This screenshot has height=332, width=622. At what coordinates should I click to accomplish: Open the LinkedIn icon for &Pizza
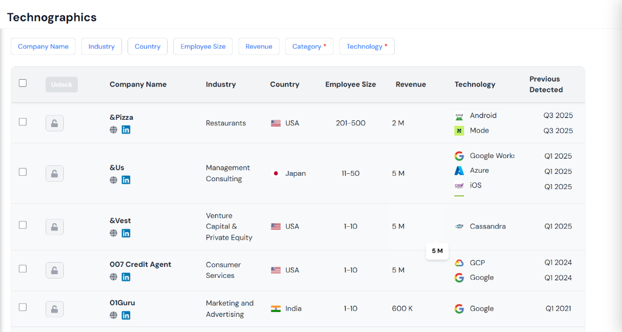point(126,130)
